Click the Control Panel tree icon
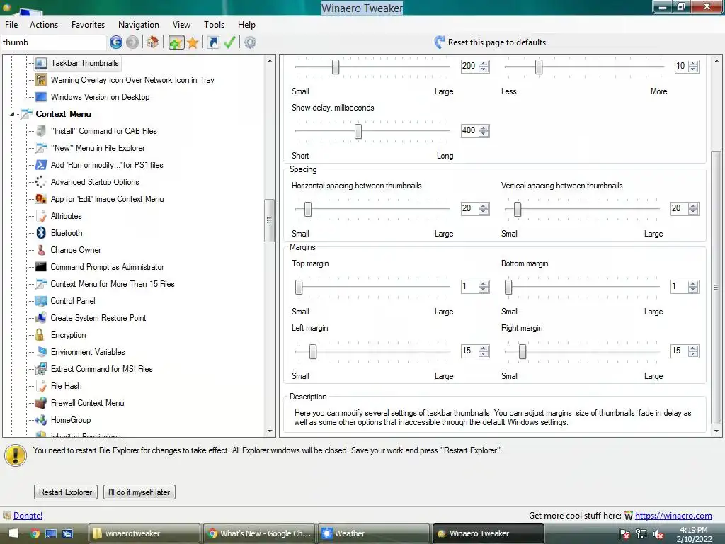This screenshot has width=725, height=544. pos(40,301)
